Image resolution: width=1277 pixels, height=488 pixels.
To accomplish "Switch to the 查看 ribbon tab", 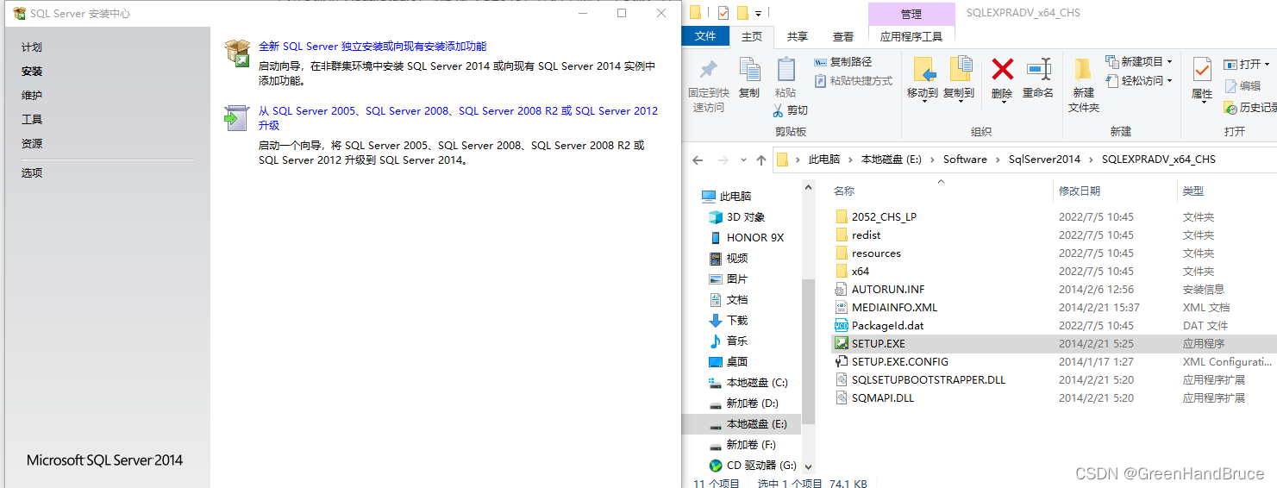I will 843,36.
